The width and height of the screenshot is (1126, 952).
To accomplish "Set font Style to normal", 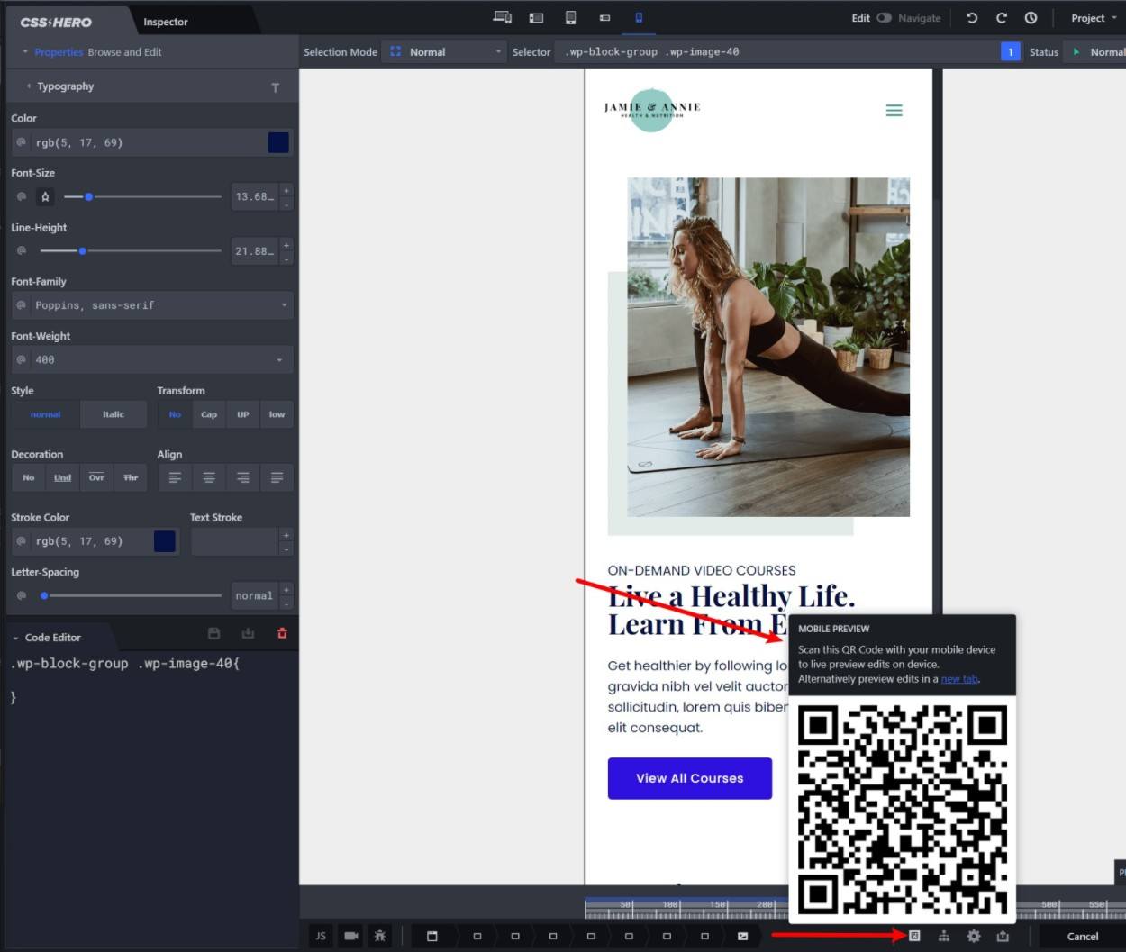I will coord(45,414).
